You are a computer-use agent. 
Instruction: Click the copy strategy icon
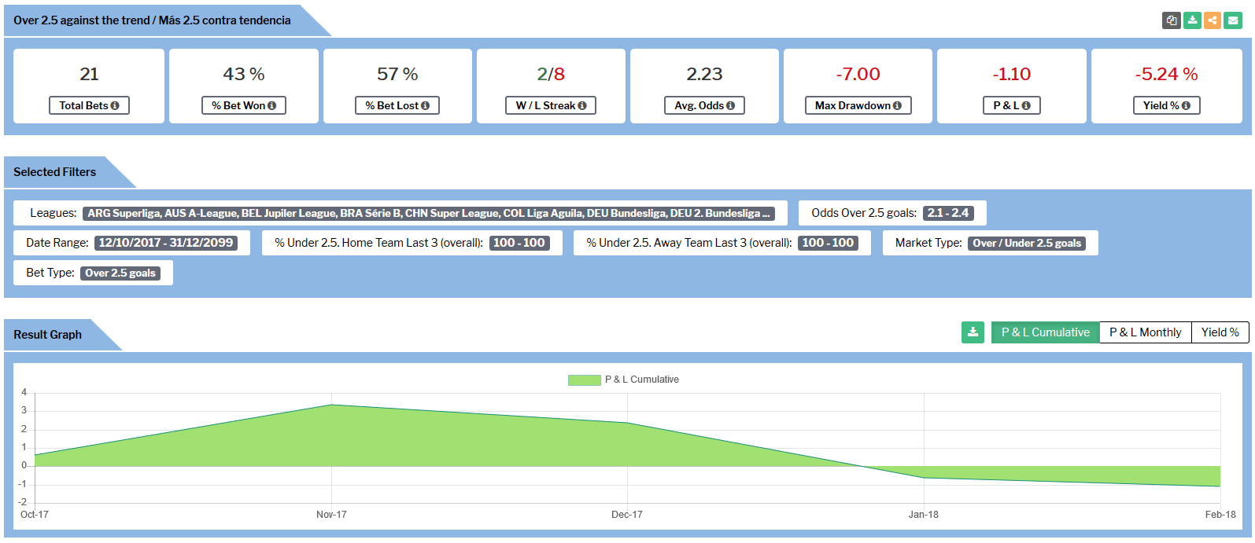coord(1172,20)
